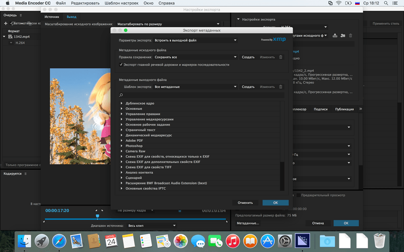Click the video preview image
The height and width of the screenshot is (252, 404).
point(80,116)
